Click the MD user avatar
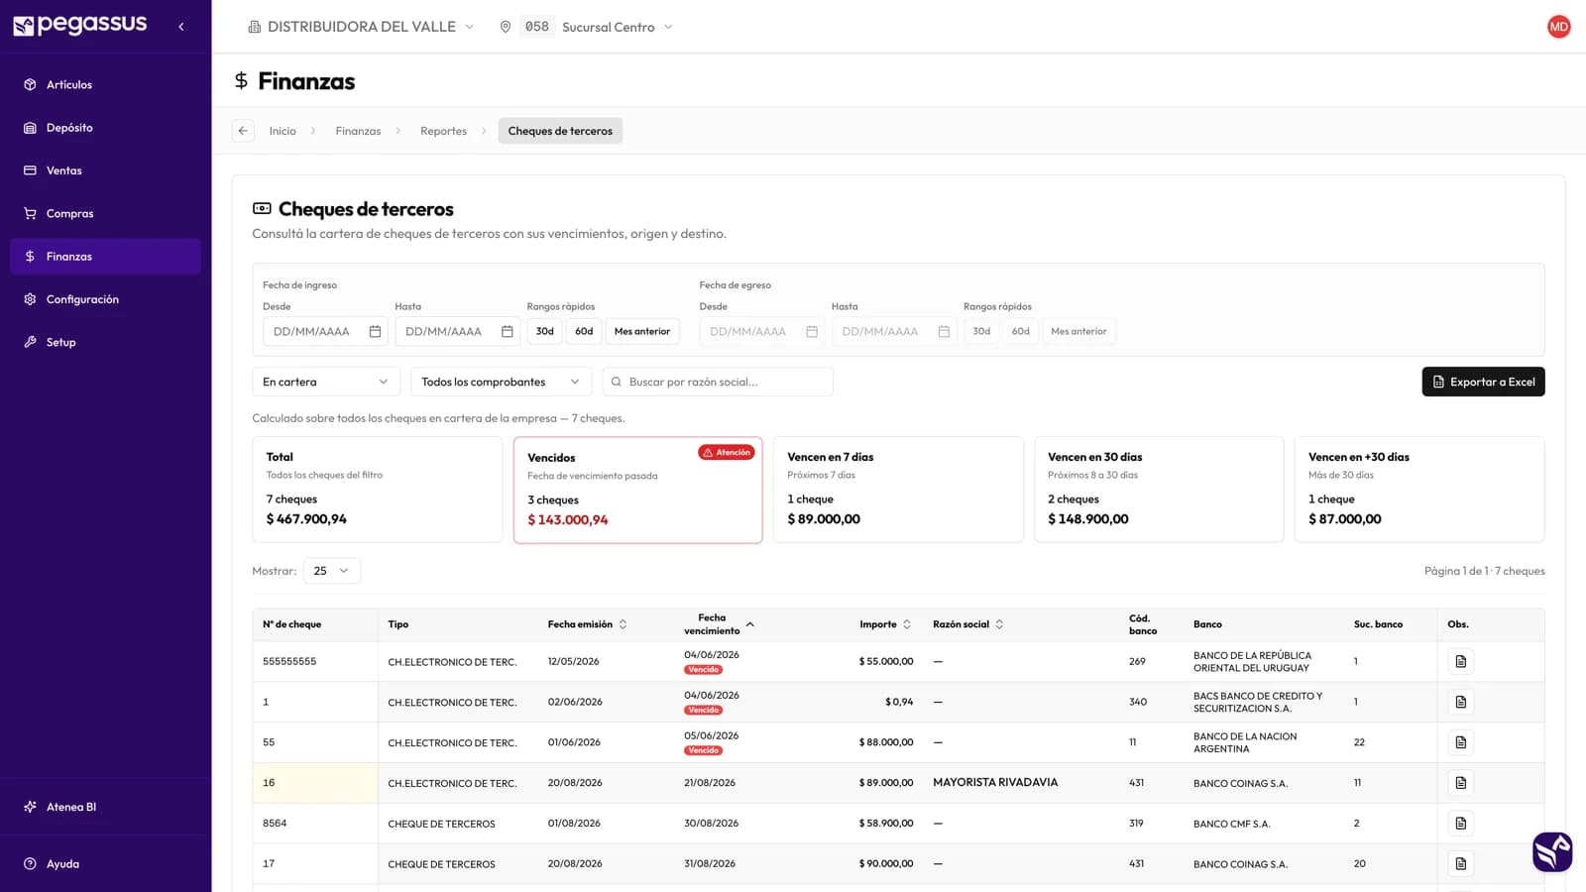1586x892 pixels. [1558, 27]
